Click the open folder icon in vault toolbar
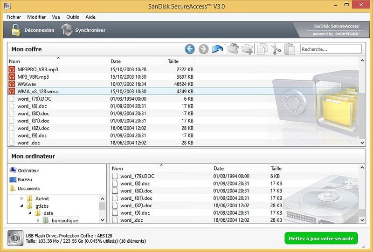 (x=233, y=49)
